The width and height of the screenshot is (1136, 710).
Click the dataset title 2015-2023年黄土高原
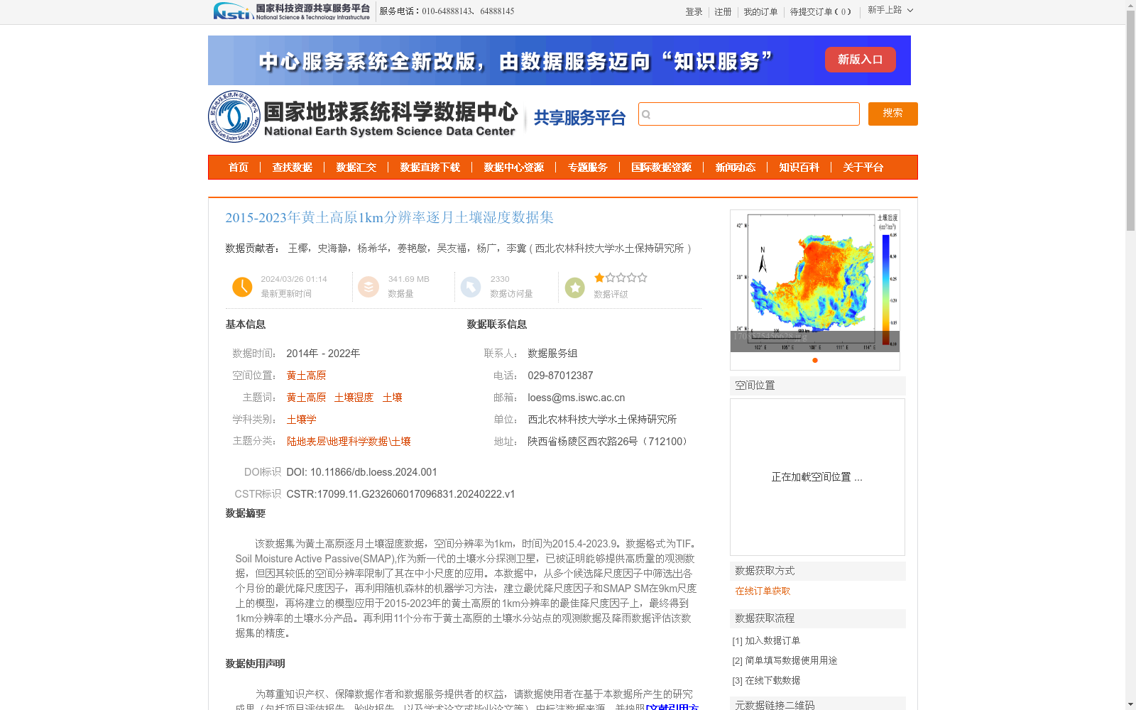(389, 217)
